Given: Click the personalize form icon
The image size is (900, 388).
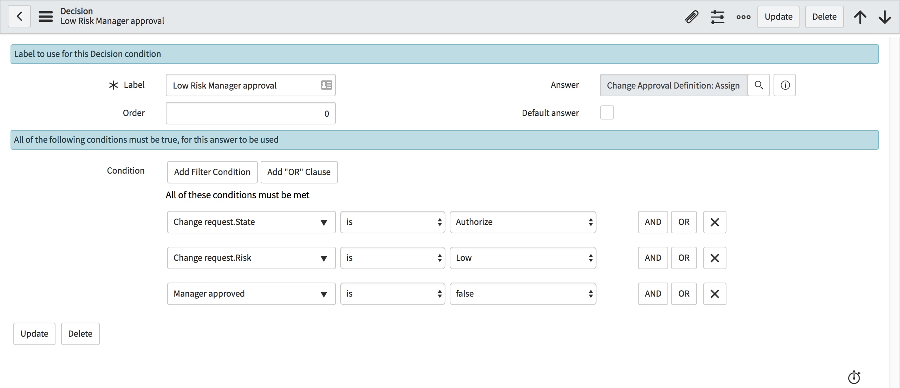Looking at the screenshot, I should pos(718,17).
